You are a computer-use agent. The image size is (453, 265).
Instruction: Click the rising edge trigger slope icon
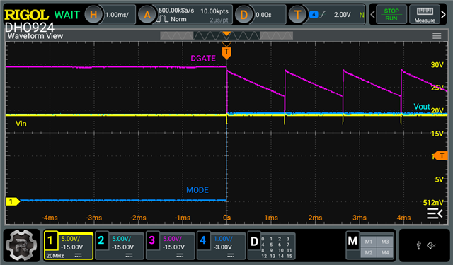[323, 14]
